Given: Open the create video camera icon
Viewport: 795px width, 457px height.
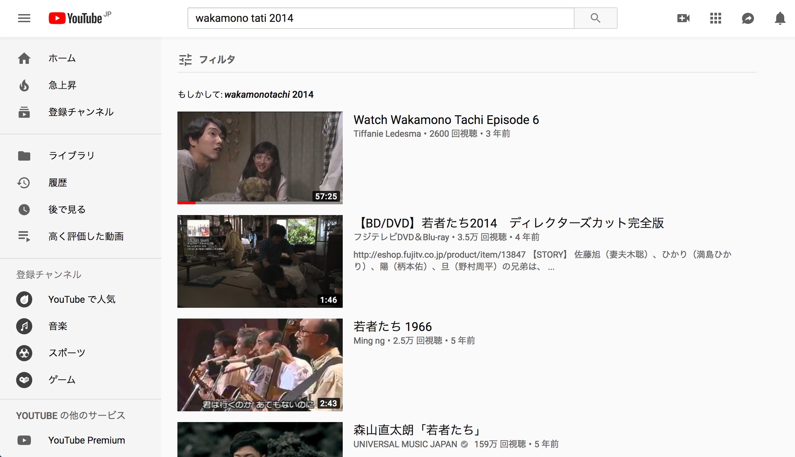Looking at the screenshot, I should click(x=683, y=18).
